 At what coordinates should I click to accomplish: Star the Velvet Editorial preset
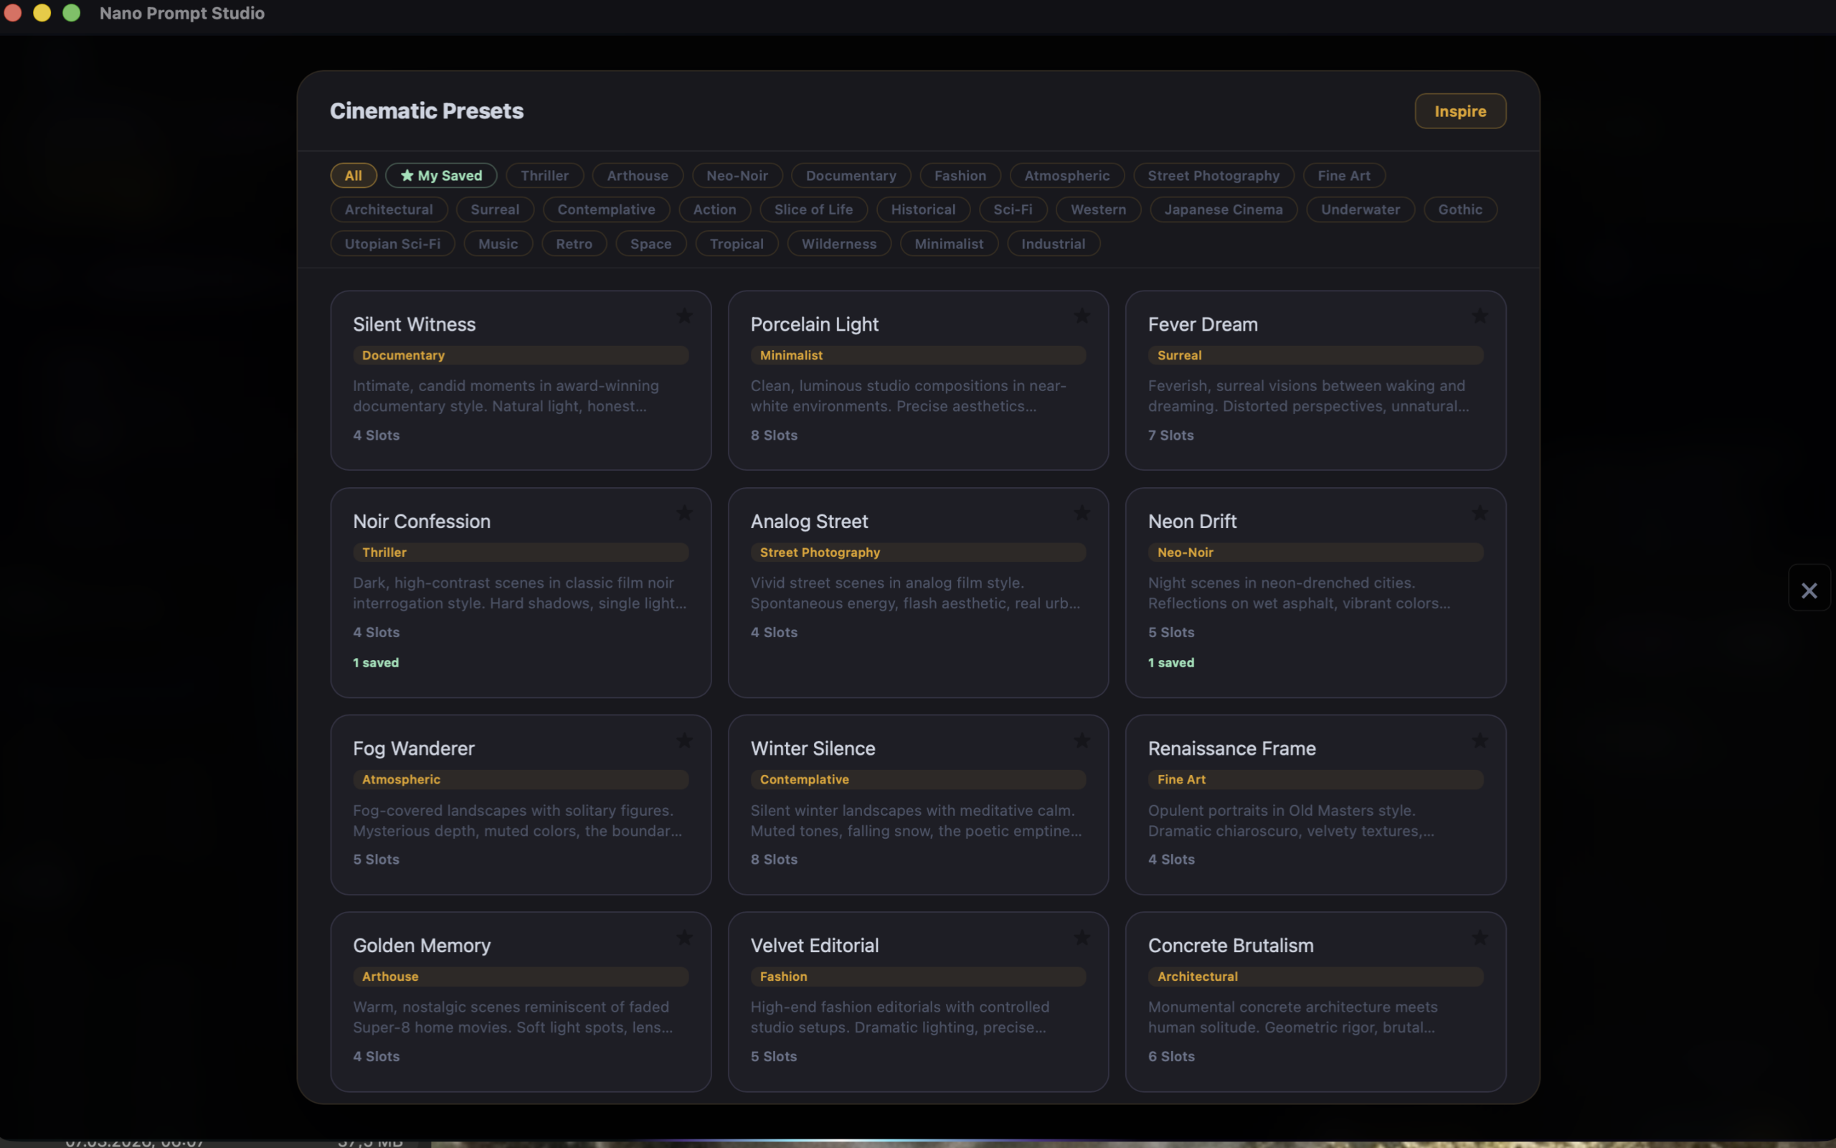(1083, 937)
